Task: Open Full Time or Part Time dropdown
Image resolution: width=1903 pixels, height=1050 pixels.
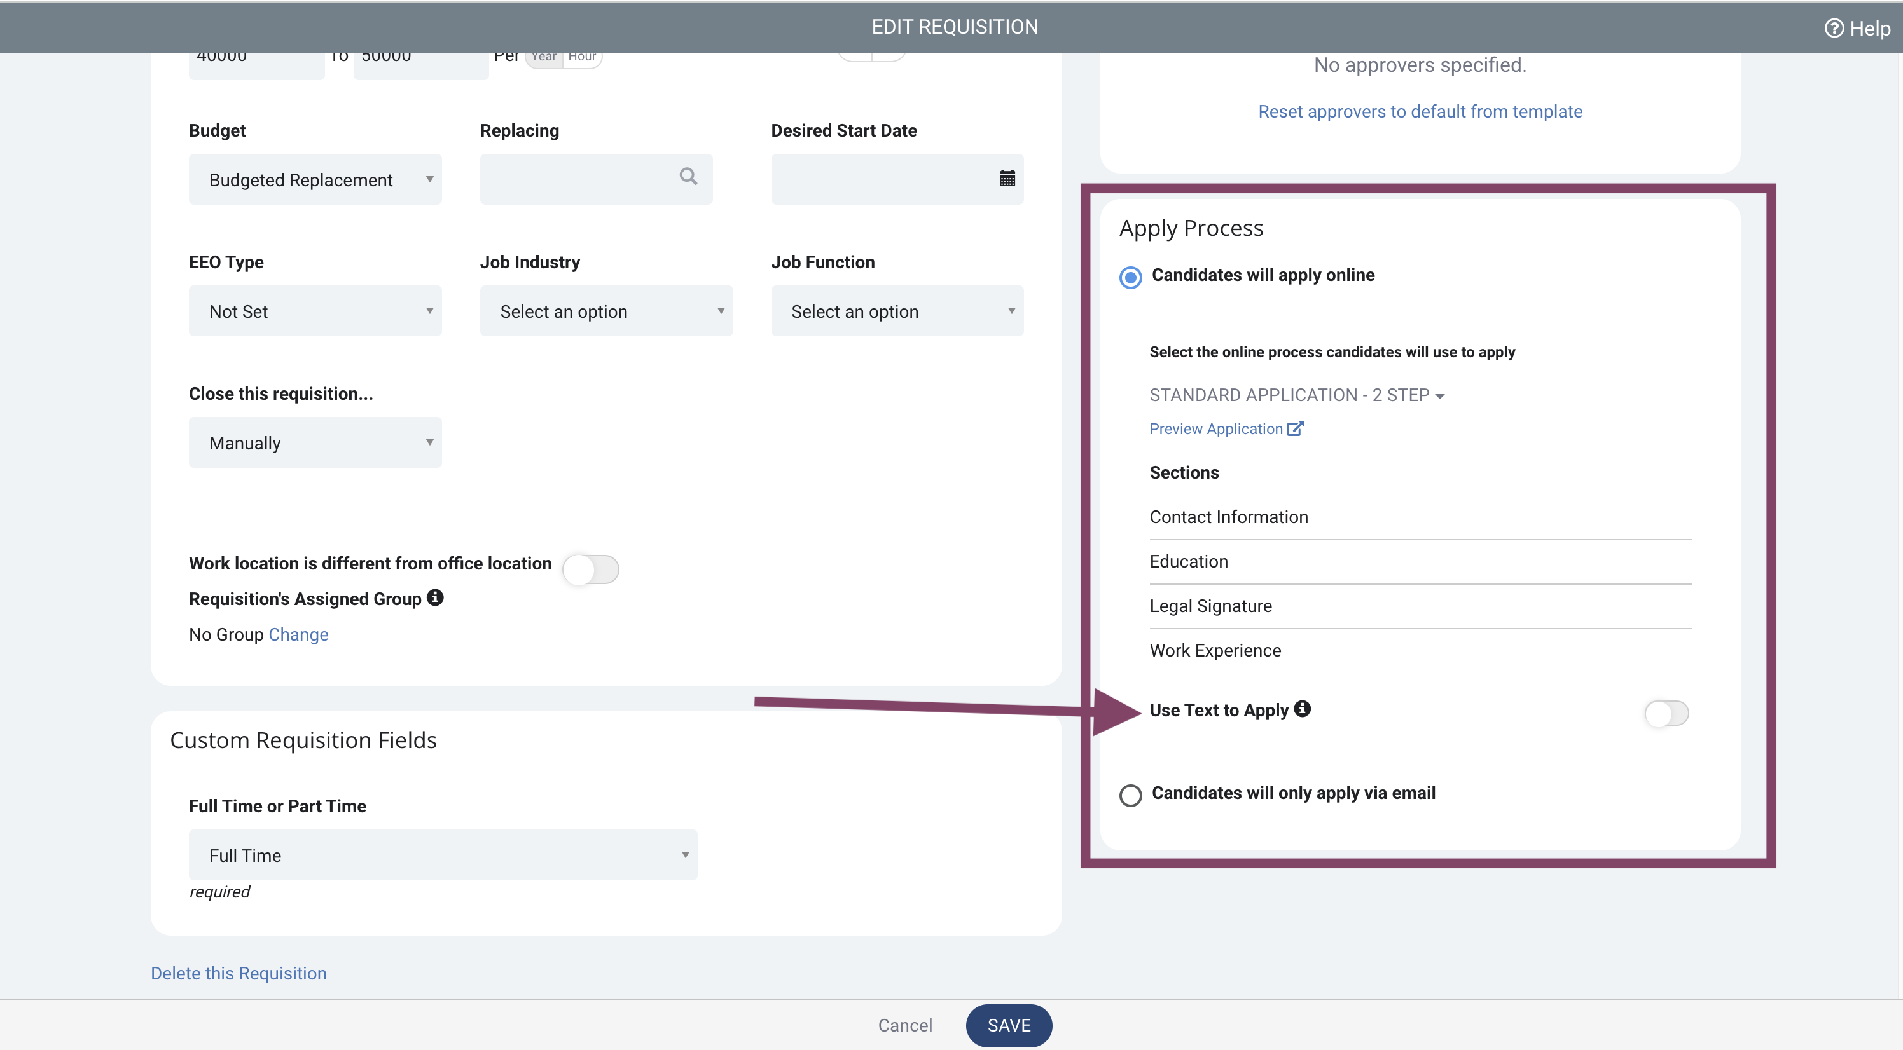Action: 443,854
